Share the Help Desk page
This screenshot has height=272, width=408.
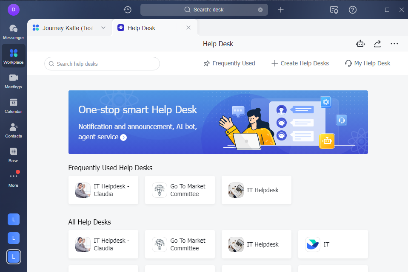tap(377, 43)
